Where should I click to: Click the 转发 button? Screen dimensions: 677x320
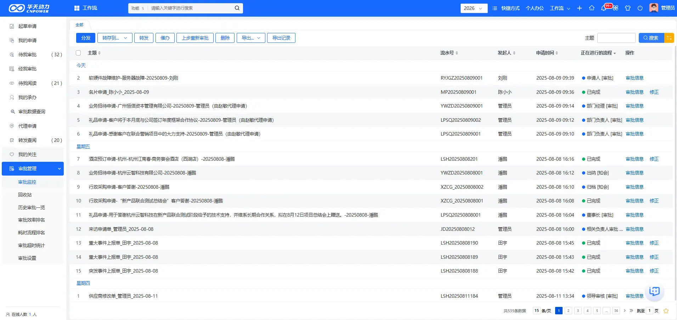coord(144,38)
